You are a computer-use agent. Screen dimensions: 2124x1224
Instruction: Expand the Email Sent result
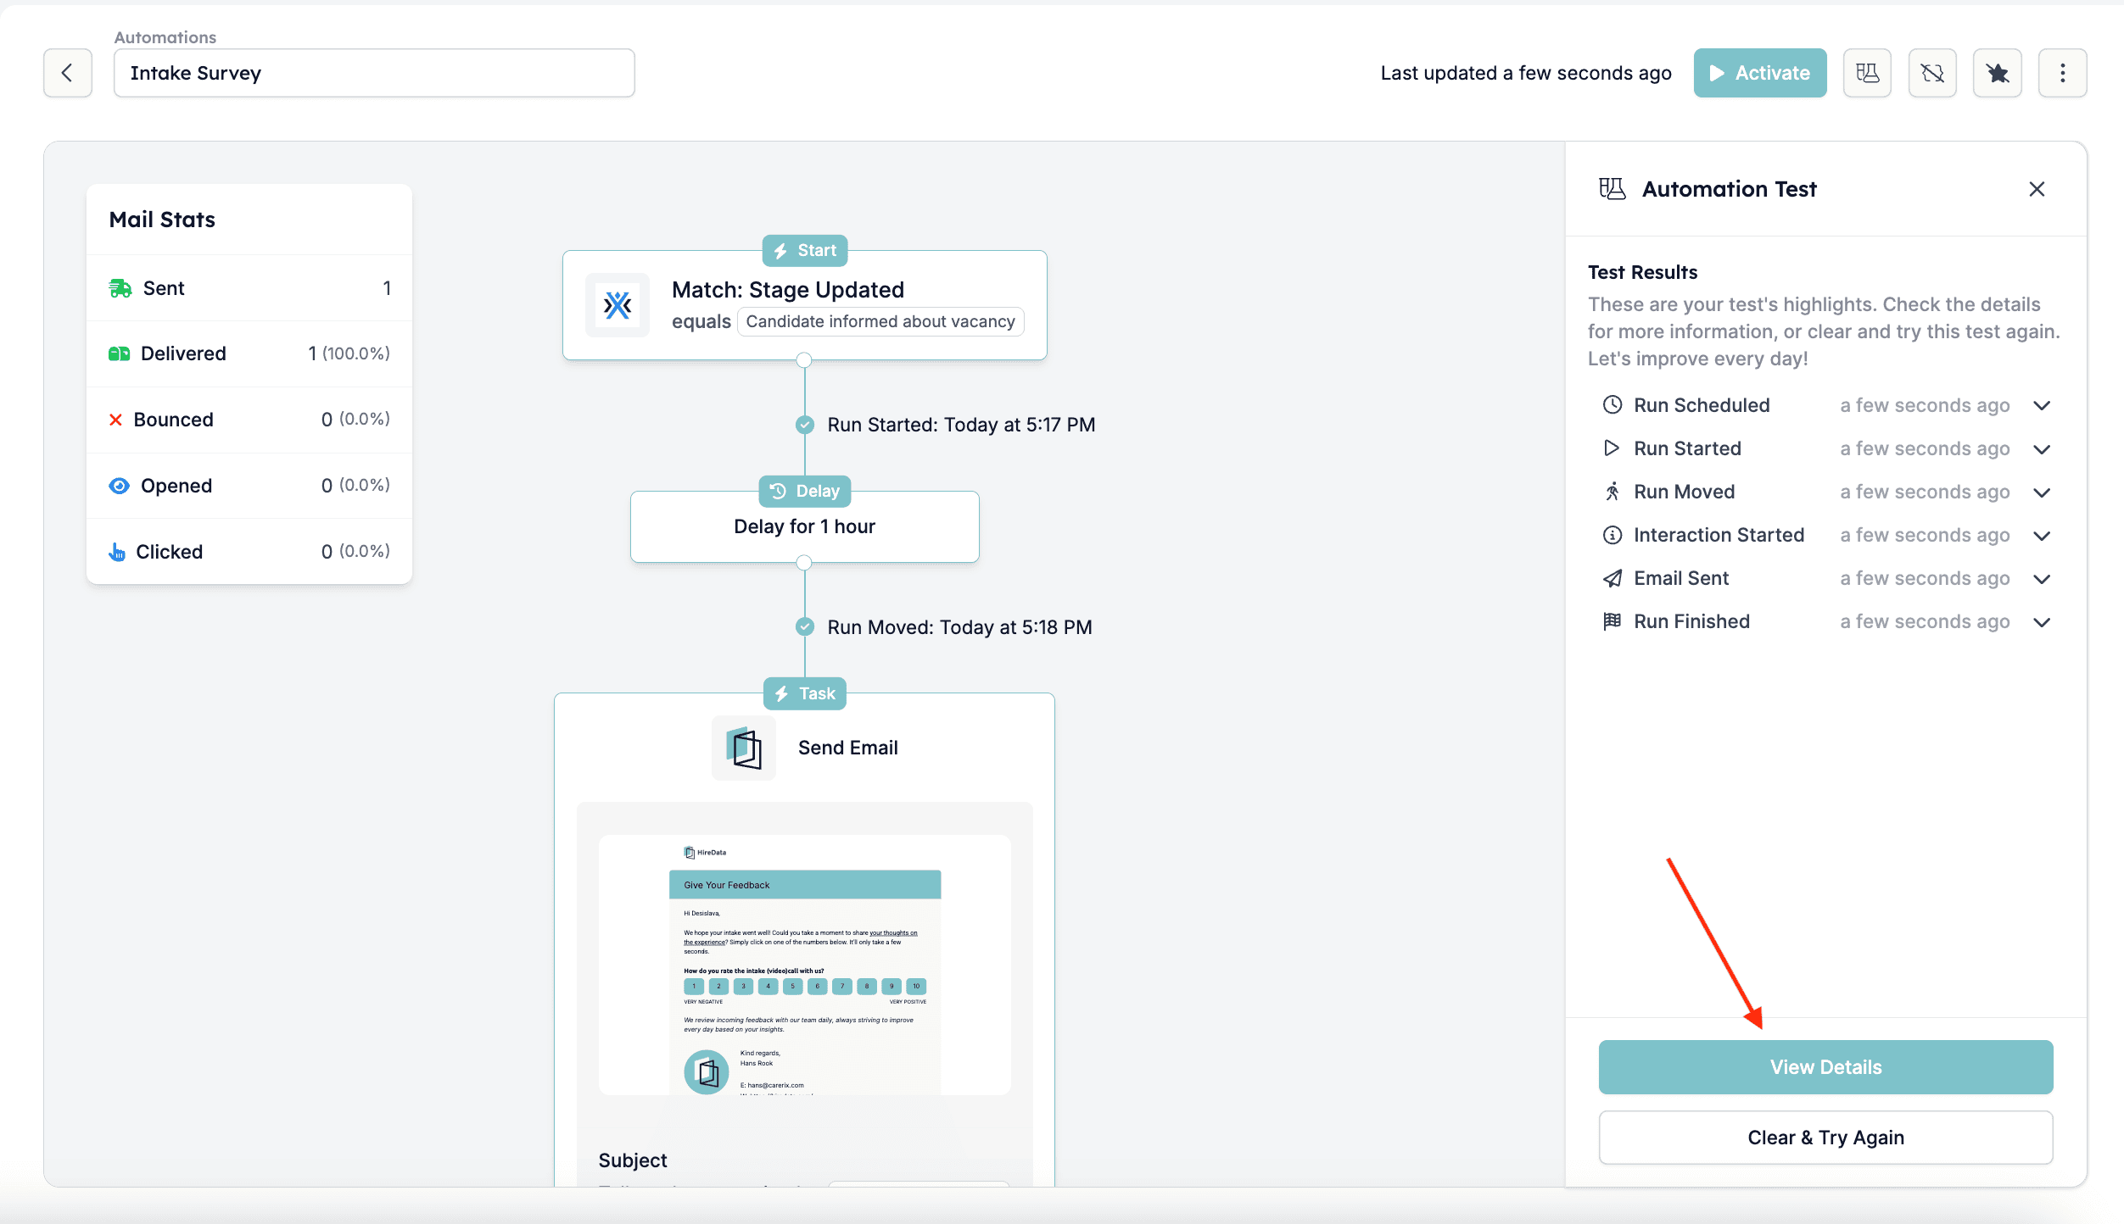point(2042,578)
